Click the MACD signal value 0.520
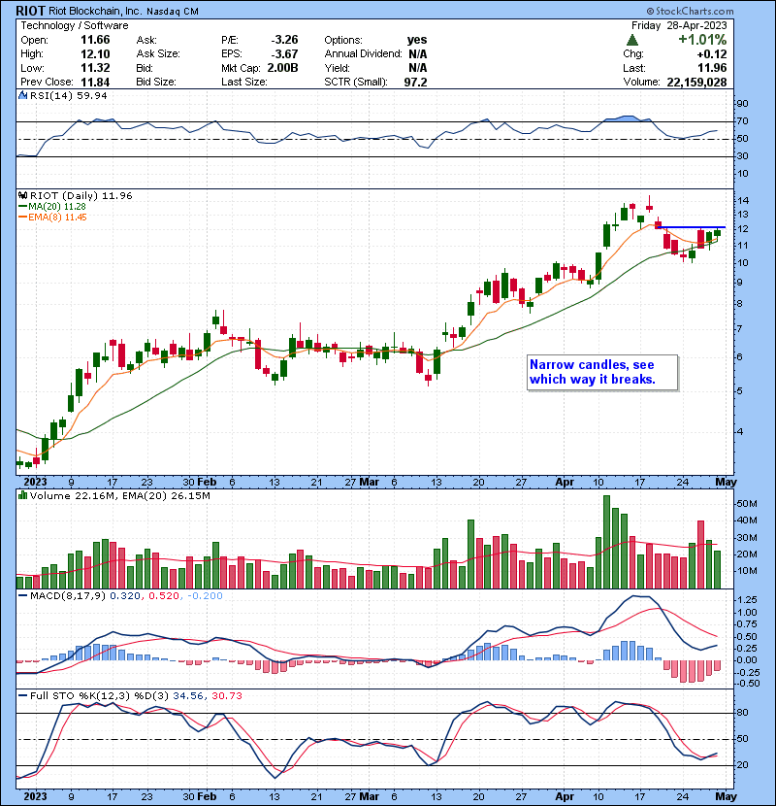Image resolution: width=776 pixels, height=806 pixels. [164, 596]
